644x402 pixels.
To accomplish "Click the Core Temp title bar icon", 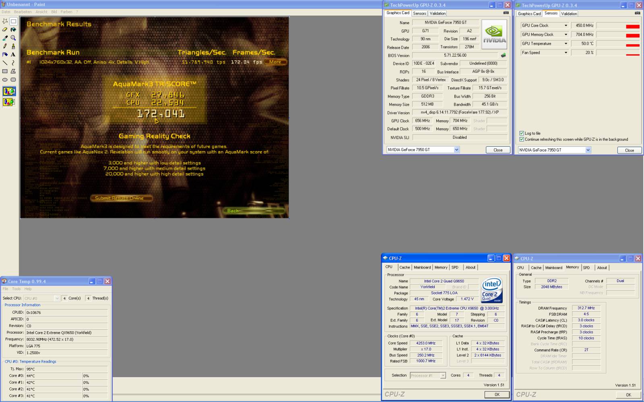I will 4,281.
